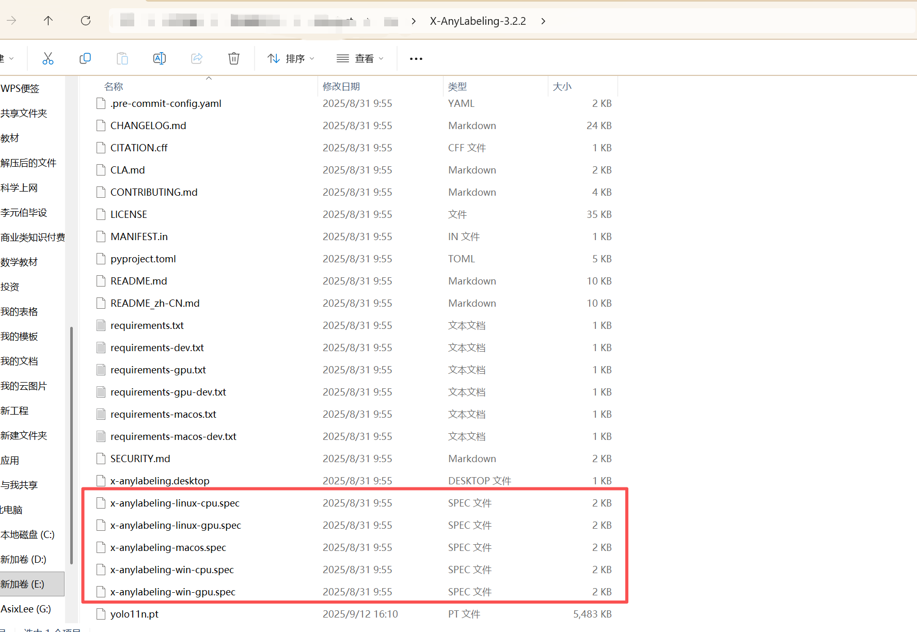This screenshot has width=917, height=632.
Task: Select file icon of CLA.md
Action: 101,170
